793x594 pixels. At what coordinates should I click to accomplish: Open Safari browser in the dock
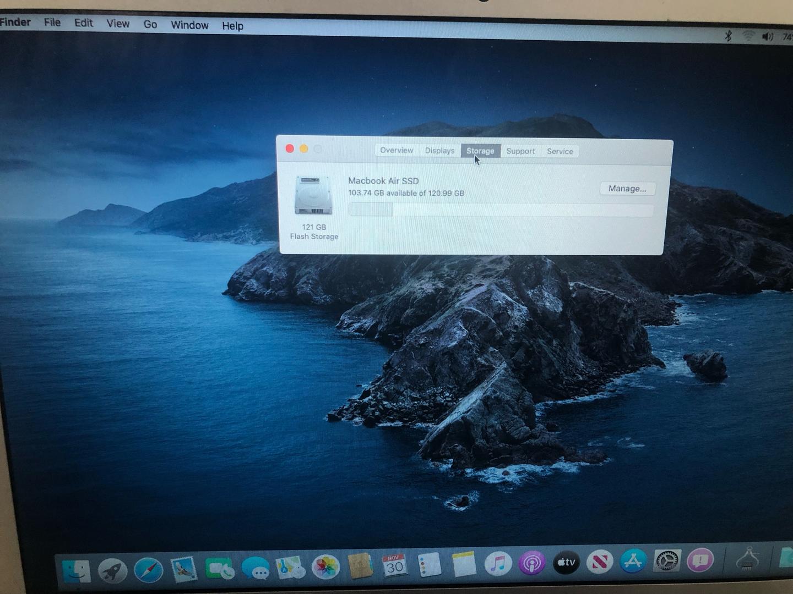tap(148, 570)
